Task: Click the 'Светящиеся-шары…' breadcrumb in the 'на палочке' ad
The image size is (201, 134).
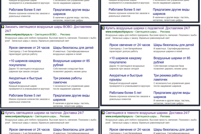Action: click(x=47, y=116)
